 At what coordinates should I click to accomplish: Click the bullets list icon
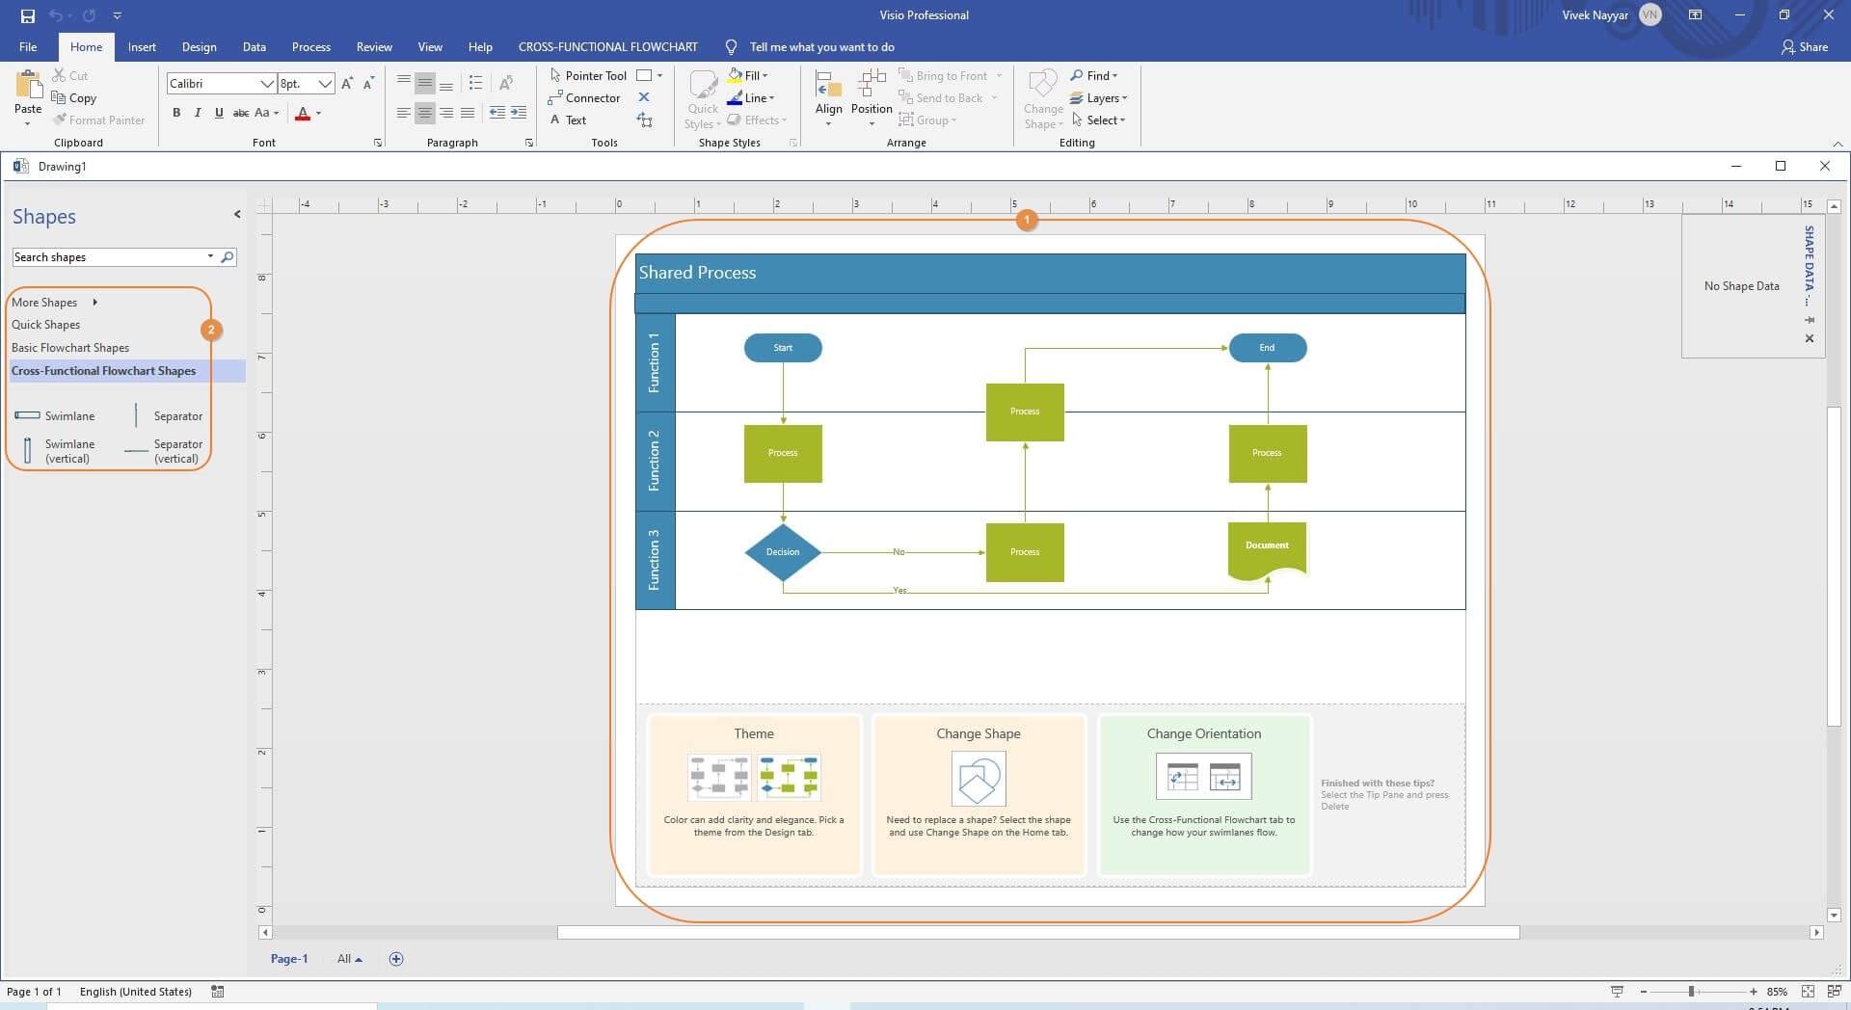click(x=475, y=84)
